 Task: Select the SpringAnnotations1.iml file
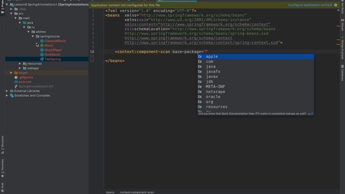(36, 86)
